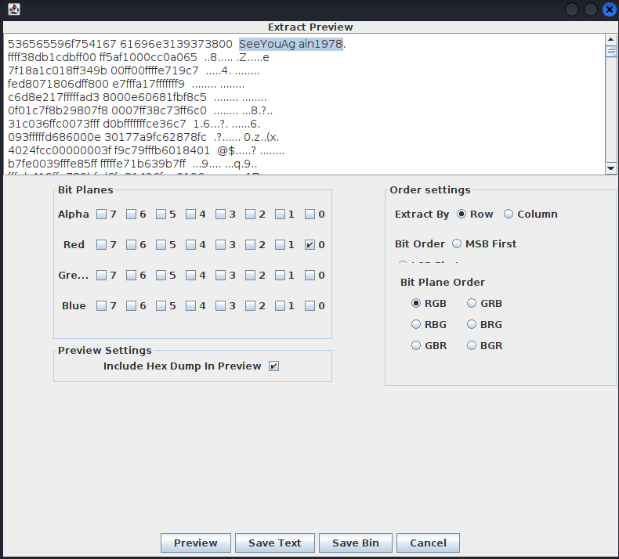The width and height of the screenshot is (619, 559).
Task: Uncheck Red bit plane 0
Action: 310,244
